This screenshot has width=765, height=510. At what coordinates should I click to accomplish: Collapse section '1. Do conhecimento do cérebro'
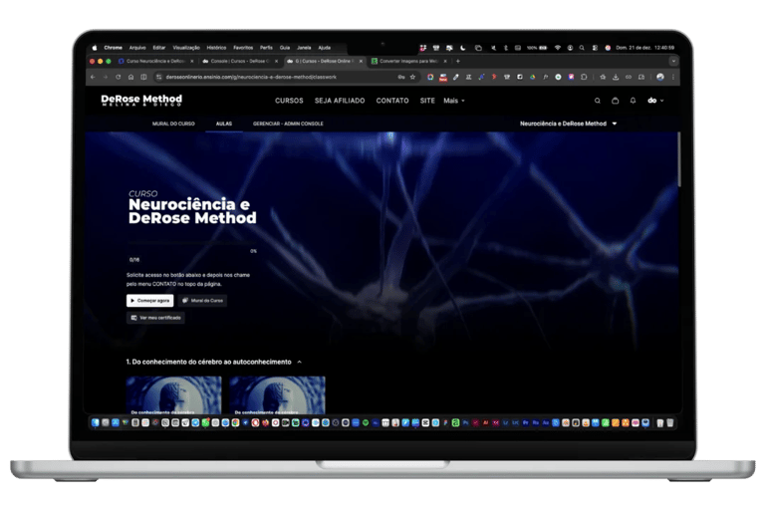click(x=299, y=362)
